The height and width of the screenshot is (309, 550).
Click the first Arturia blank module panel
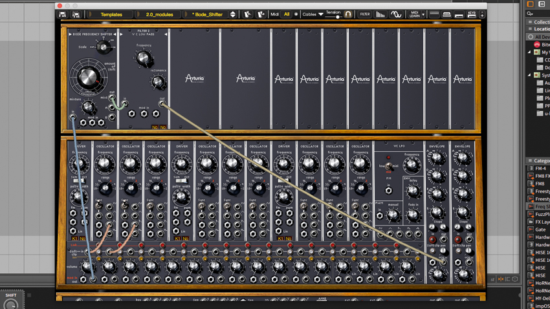tap(195, 79)
